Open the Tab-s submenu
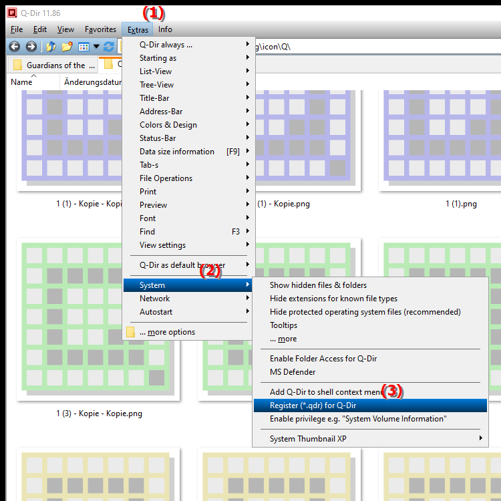This screenshot has width=501, height=501. coord(188,165)
